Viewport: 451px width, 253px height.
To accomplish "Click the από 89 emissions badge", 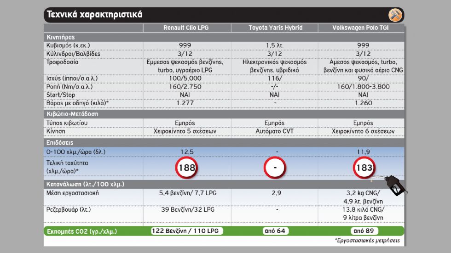I will [x=364, y=231].
